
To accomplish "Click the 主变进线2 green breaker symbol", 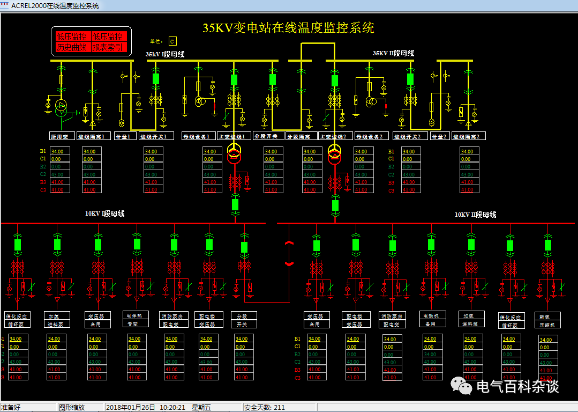I will pyautogui.click(x=335, y=80).
